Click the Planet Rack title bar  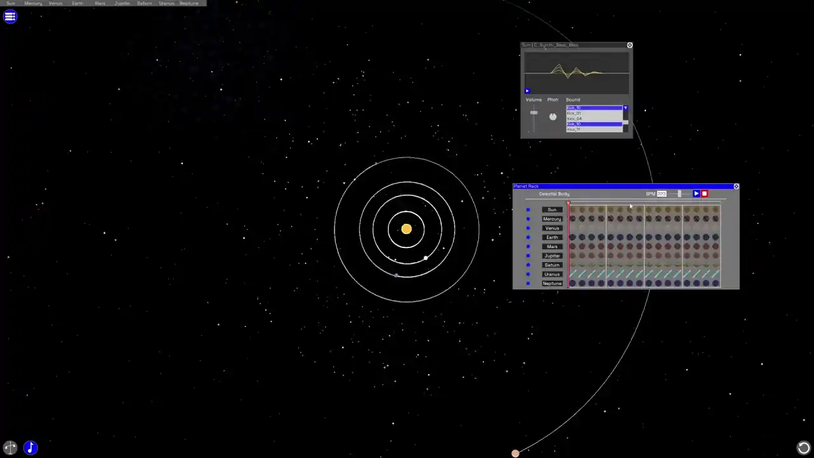(623, 186)
